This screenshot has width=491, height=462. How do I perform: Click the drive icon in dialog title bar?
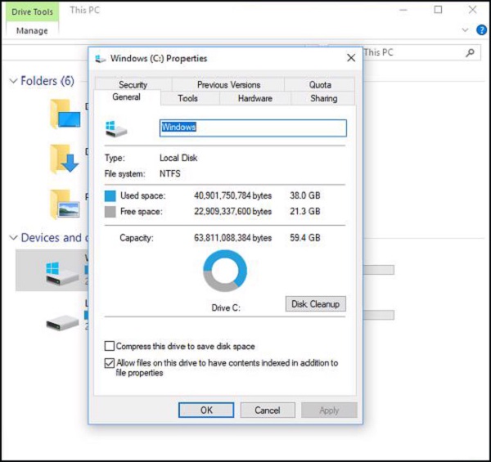click(100, 59)
